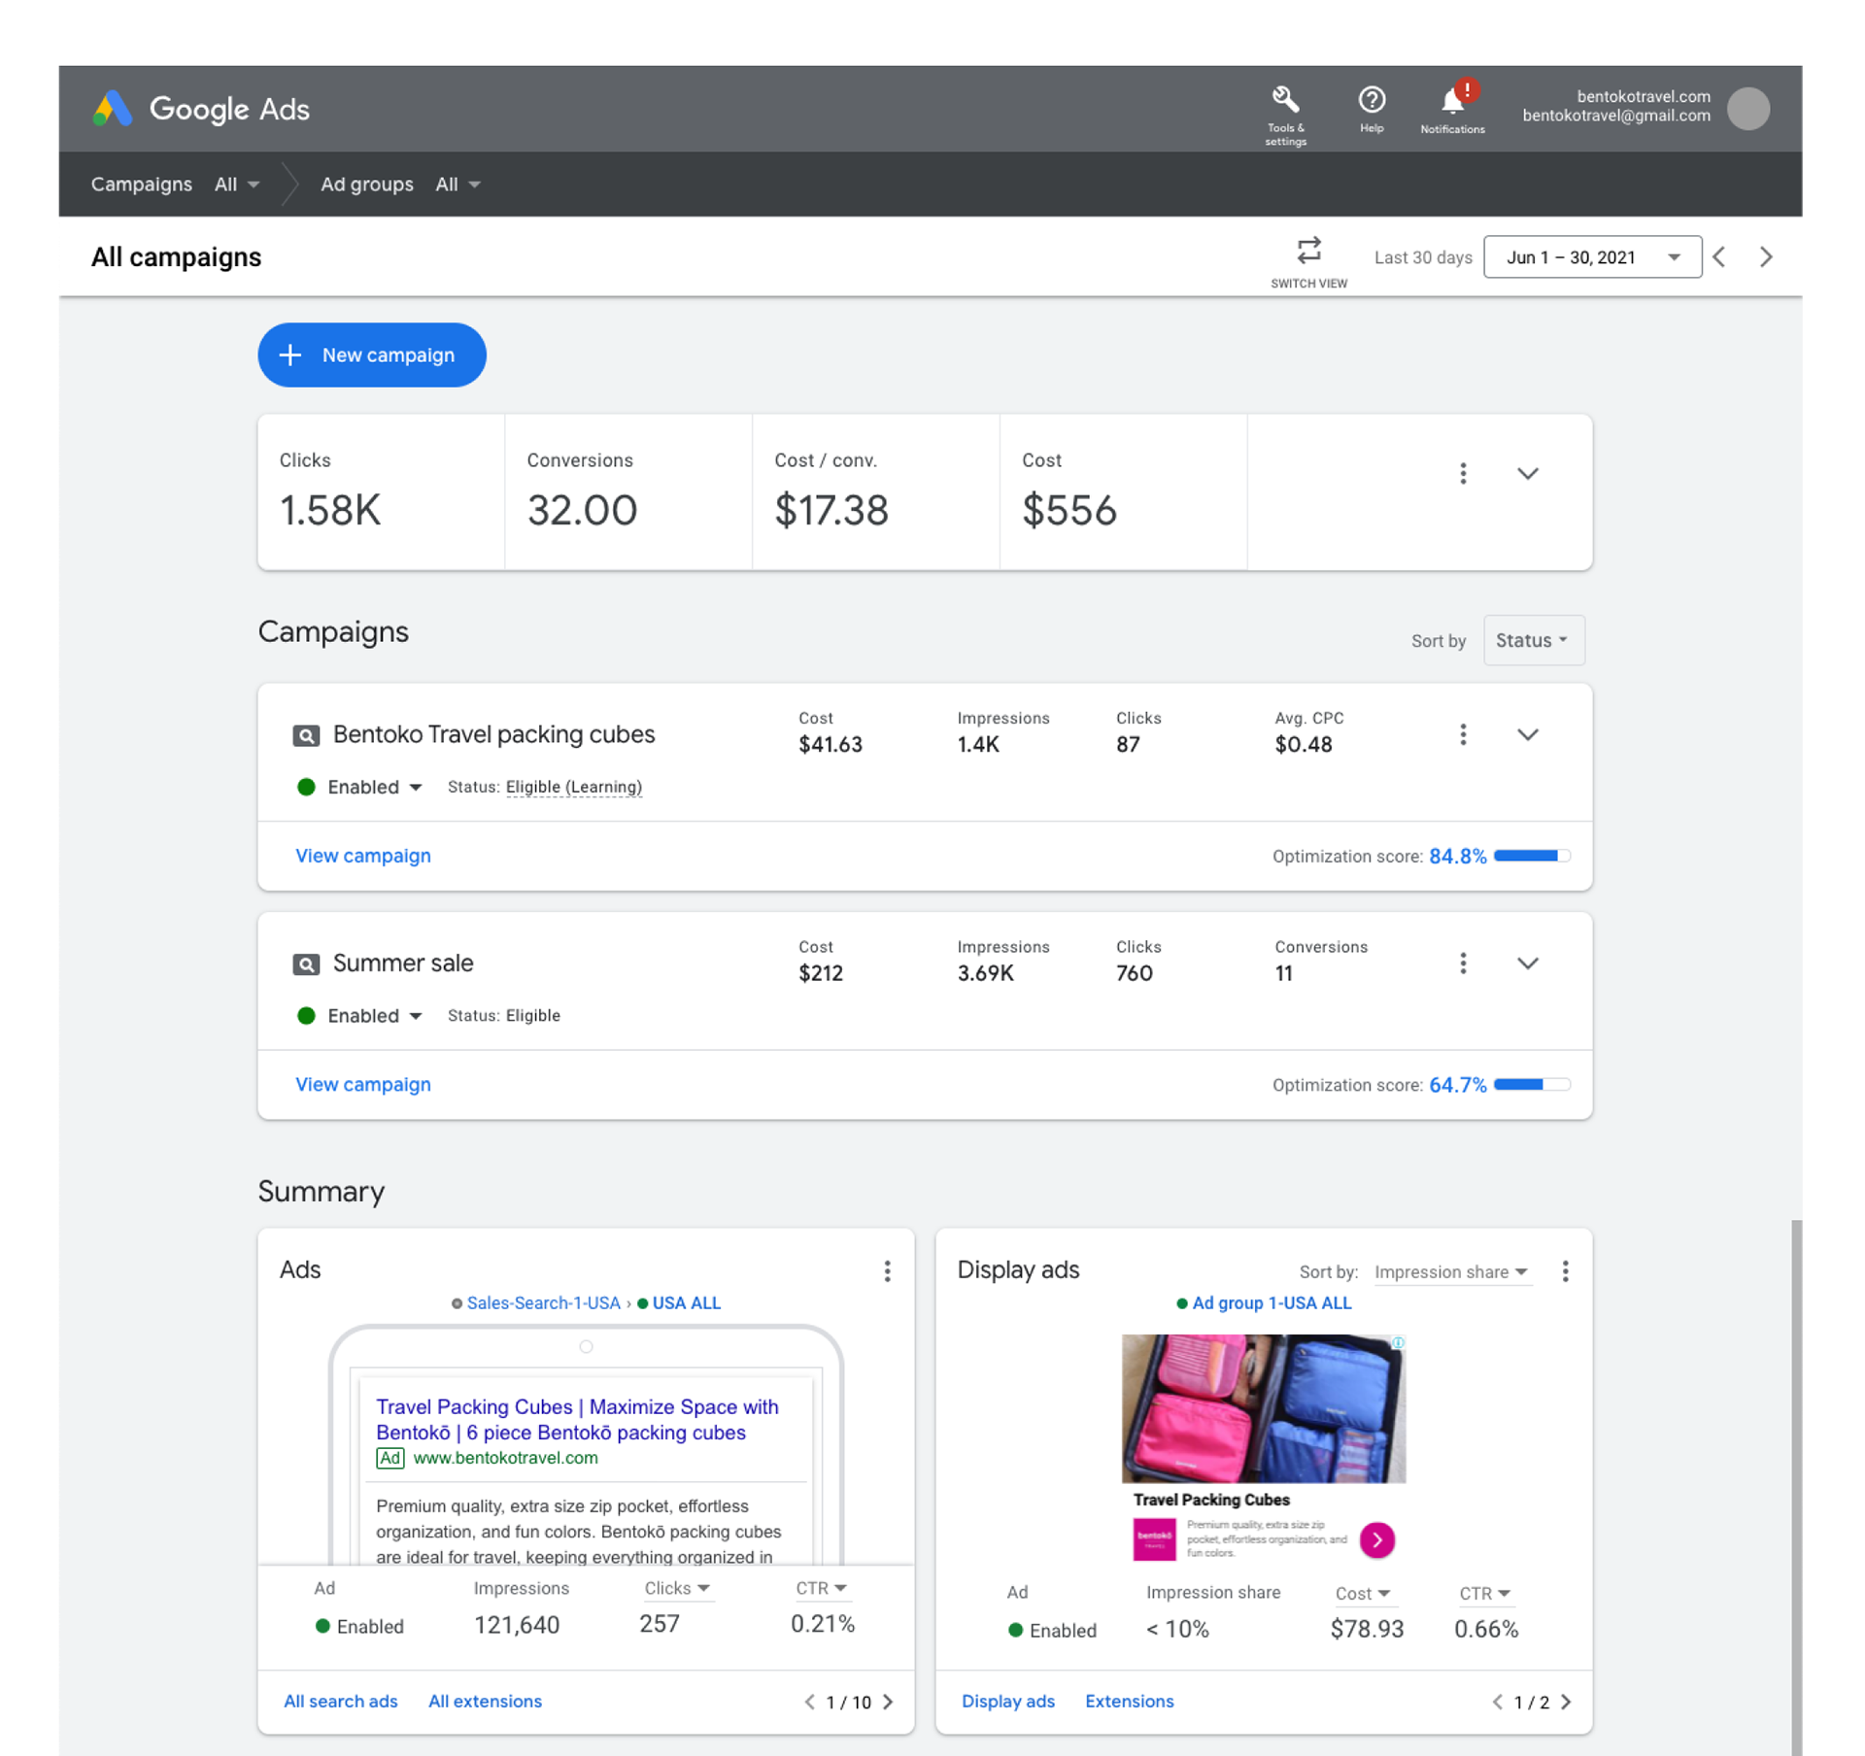Change Enabled status of Summer sale campaign

pos(374,1016)
